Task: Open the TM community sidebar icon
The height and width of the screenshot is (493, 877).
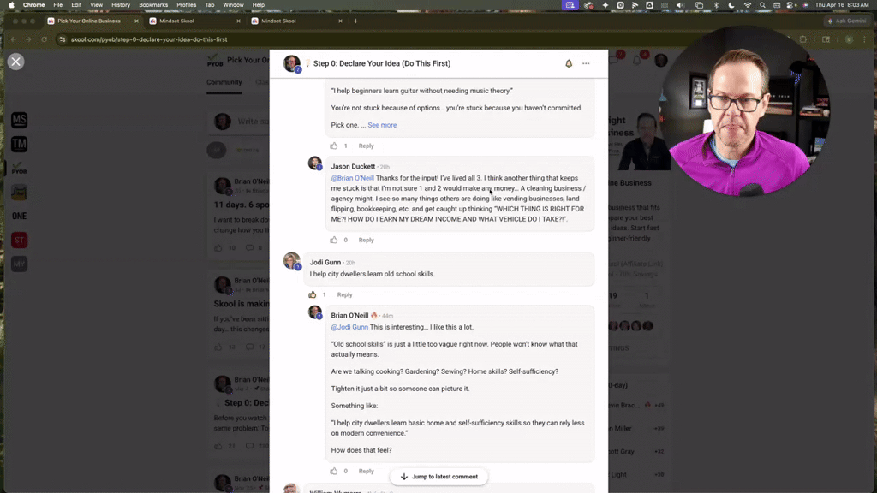Action: tap(19, 144)
